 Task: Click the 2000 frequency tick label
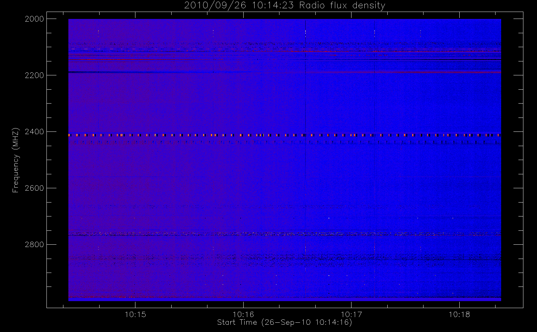click(35, 19)
